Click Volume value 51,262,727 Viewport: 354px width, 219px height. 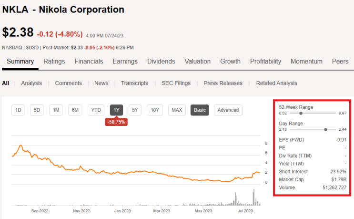pos(334,188)
